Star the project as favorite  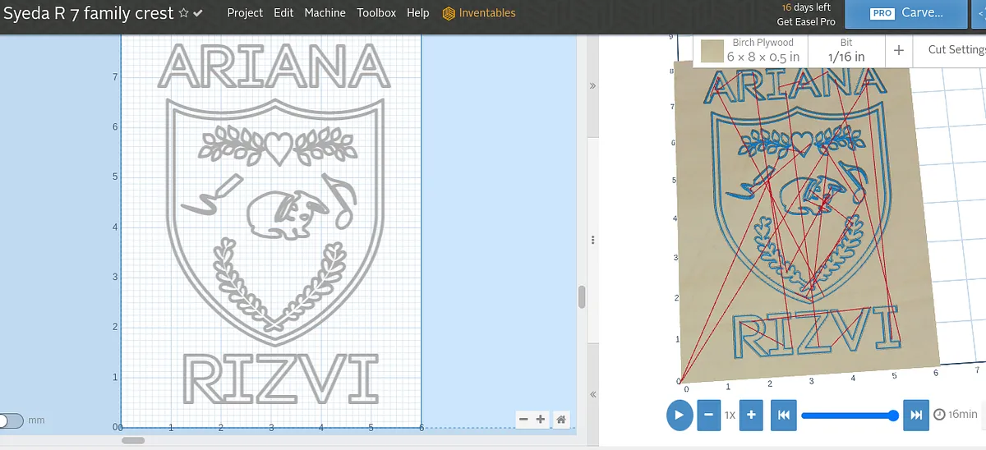click(184, 13)
